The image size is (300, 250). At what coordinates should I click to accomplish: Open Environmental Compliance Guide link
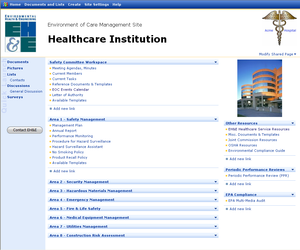click(257, 151)
